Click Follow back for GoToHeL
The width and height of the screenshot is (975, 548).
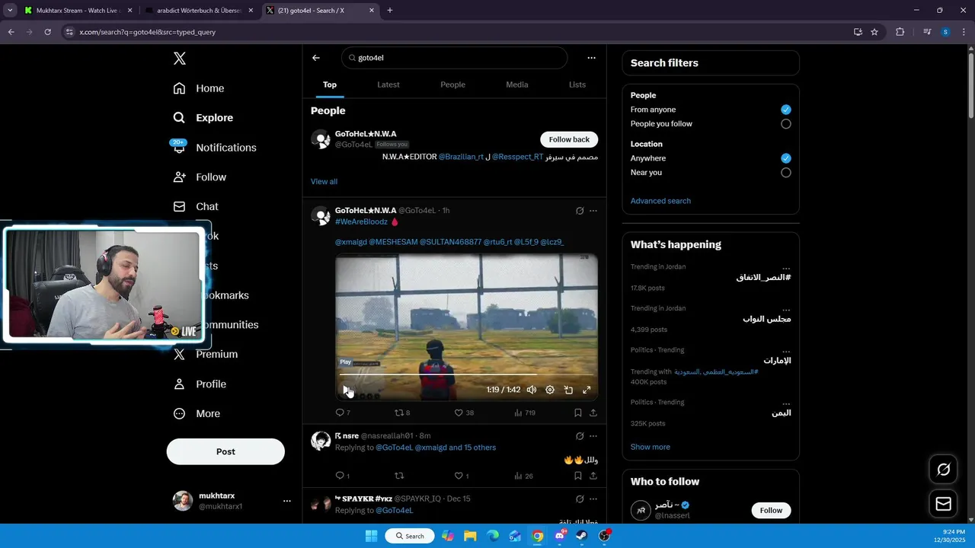[x=569, y=139]
